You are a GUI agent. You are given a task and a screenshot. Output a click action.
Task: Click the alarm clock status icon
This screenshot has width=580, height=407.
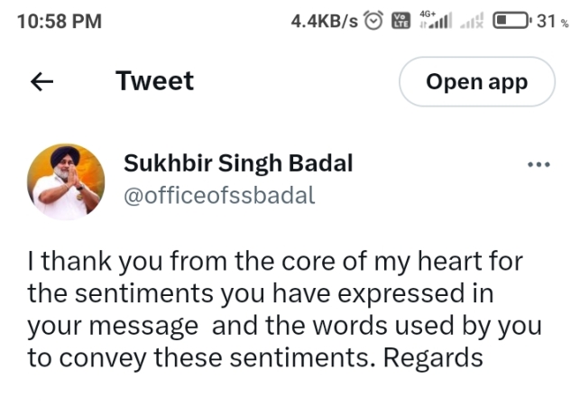[373, 21]
